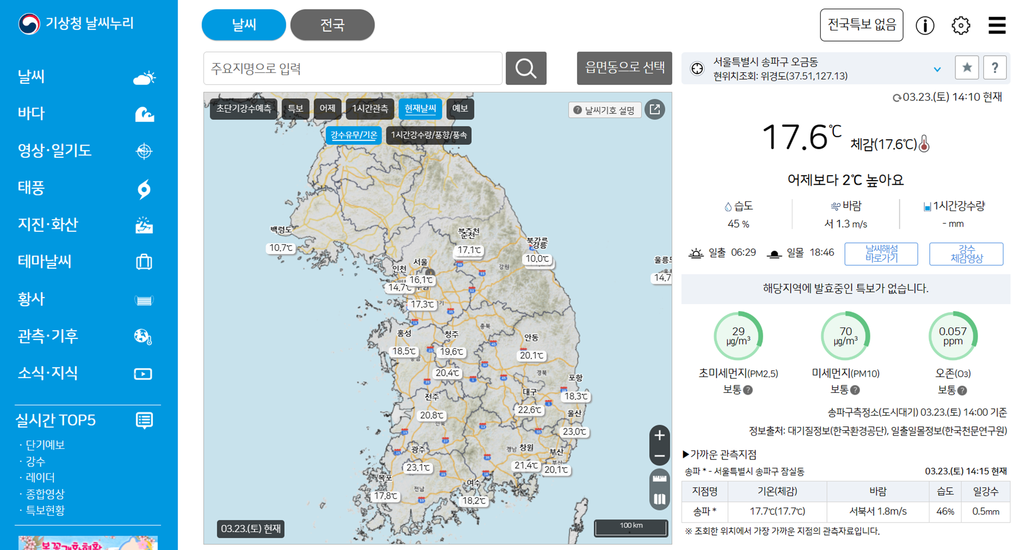Select the ruler distance measurement tool on map
This screenshot has height=550, width=1035.
tap(659, 478)
